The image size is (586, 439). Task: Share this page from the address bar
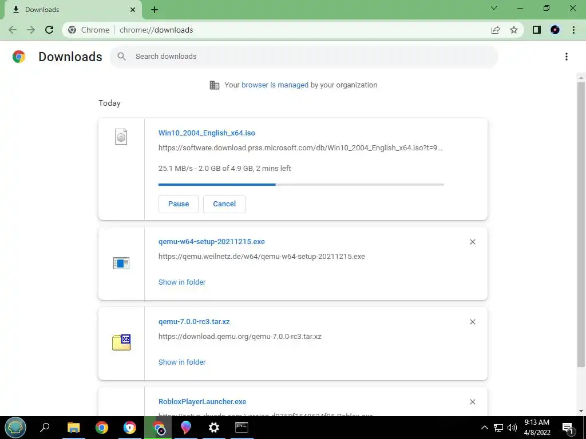point(496,30)
